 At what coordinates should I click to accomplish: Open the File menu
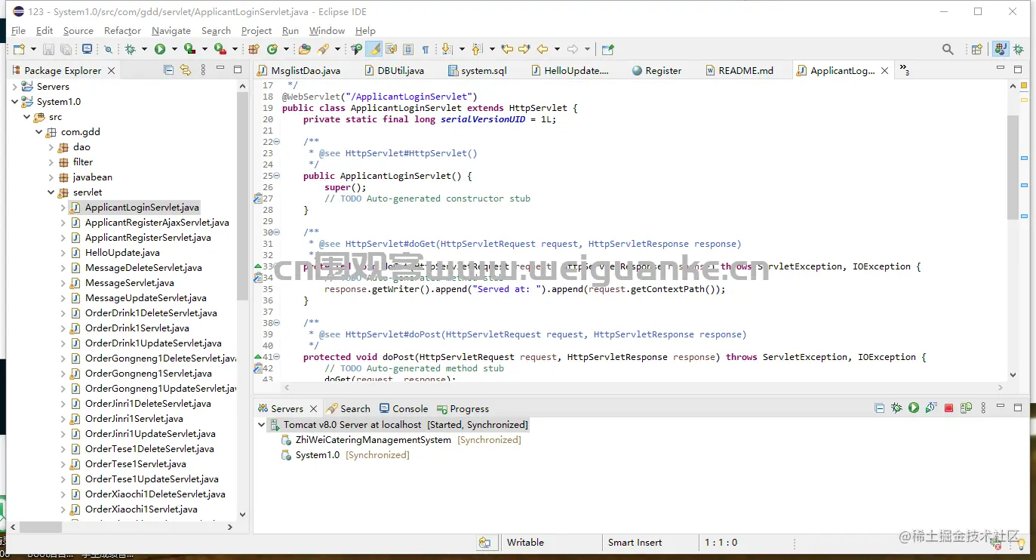(x=18, y=30)
